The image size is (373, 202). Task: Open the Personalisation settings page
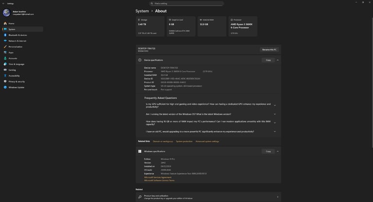[23, 47]
